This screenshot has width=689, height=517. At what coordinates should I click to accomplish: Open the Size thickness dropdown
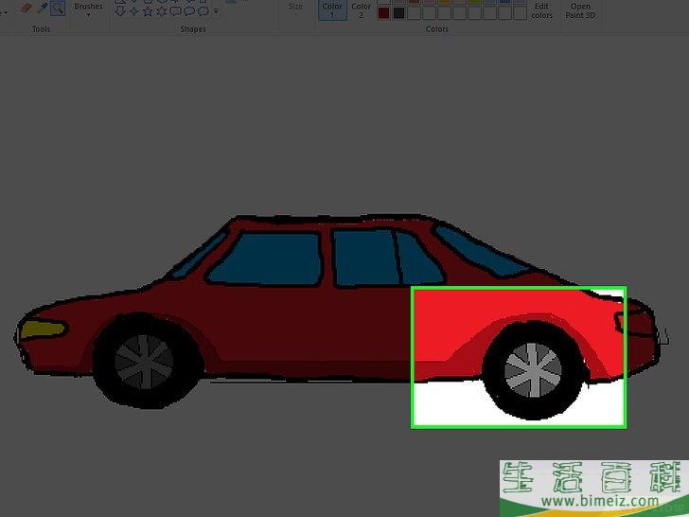pyautogui.click(x=295, y=9)
